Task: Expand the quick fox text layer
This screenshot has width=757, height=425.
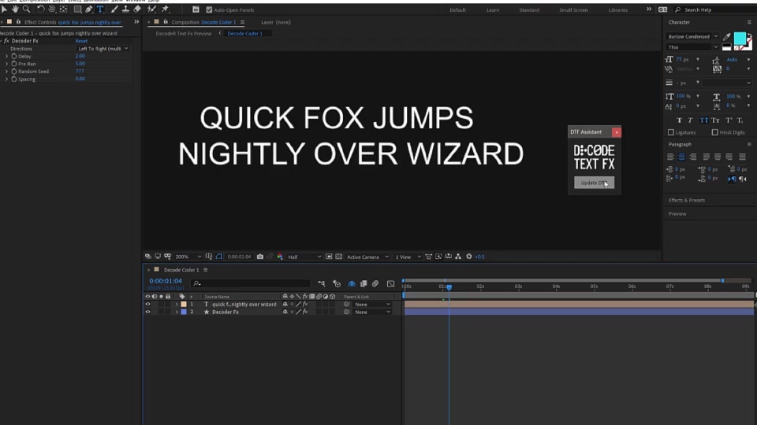Action: pyautogui.click(x=177, y=305)
